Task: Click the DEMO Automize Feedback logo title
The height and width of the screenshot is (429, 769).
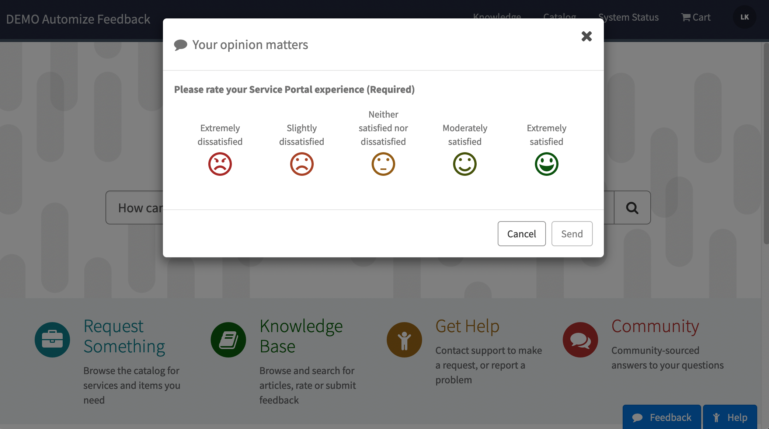Action: point(78,19)
